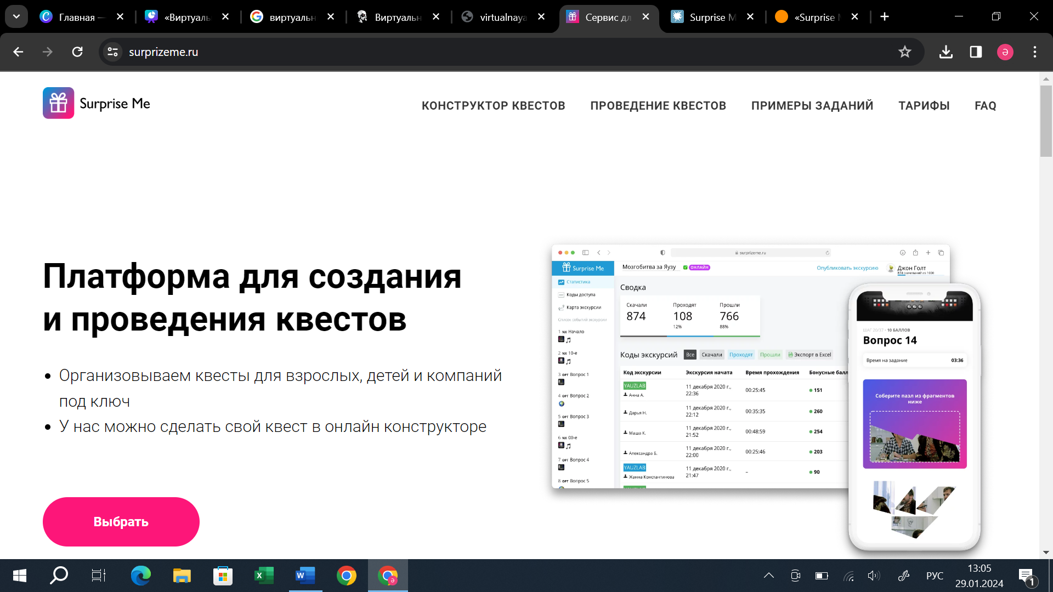View site information icon in address bar
This screenshot has width=1053, height=592.
tap(113, 52)
